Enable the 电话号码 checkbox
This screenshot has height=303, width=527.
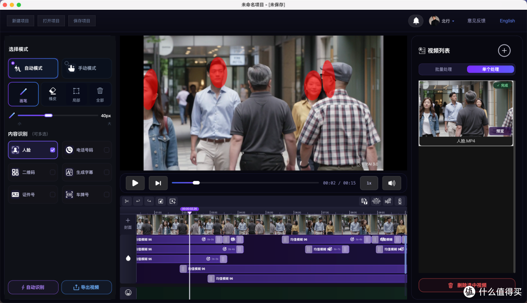point(106,150)
